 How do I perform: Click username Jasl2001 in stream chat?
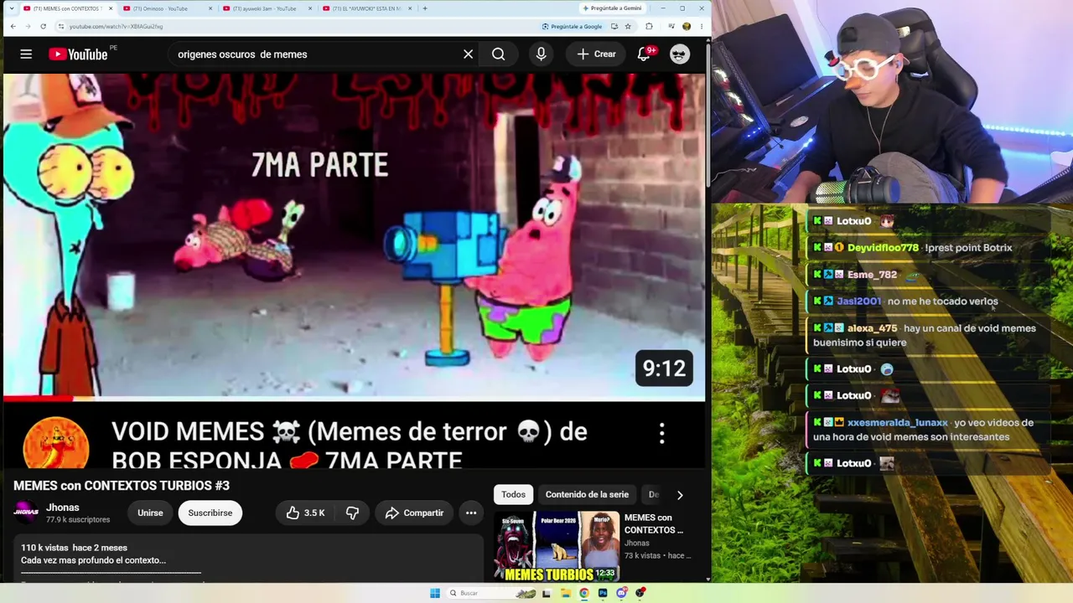pos(858,301)
